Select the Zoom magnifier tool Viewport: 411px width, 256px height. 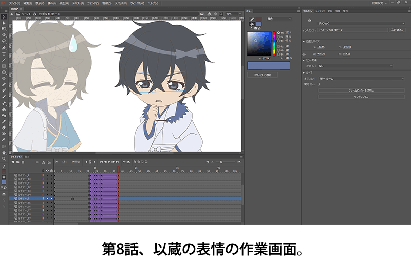4,159
